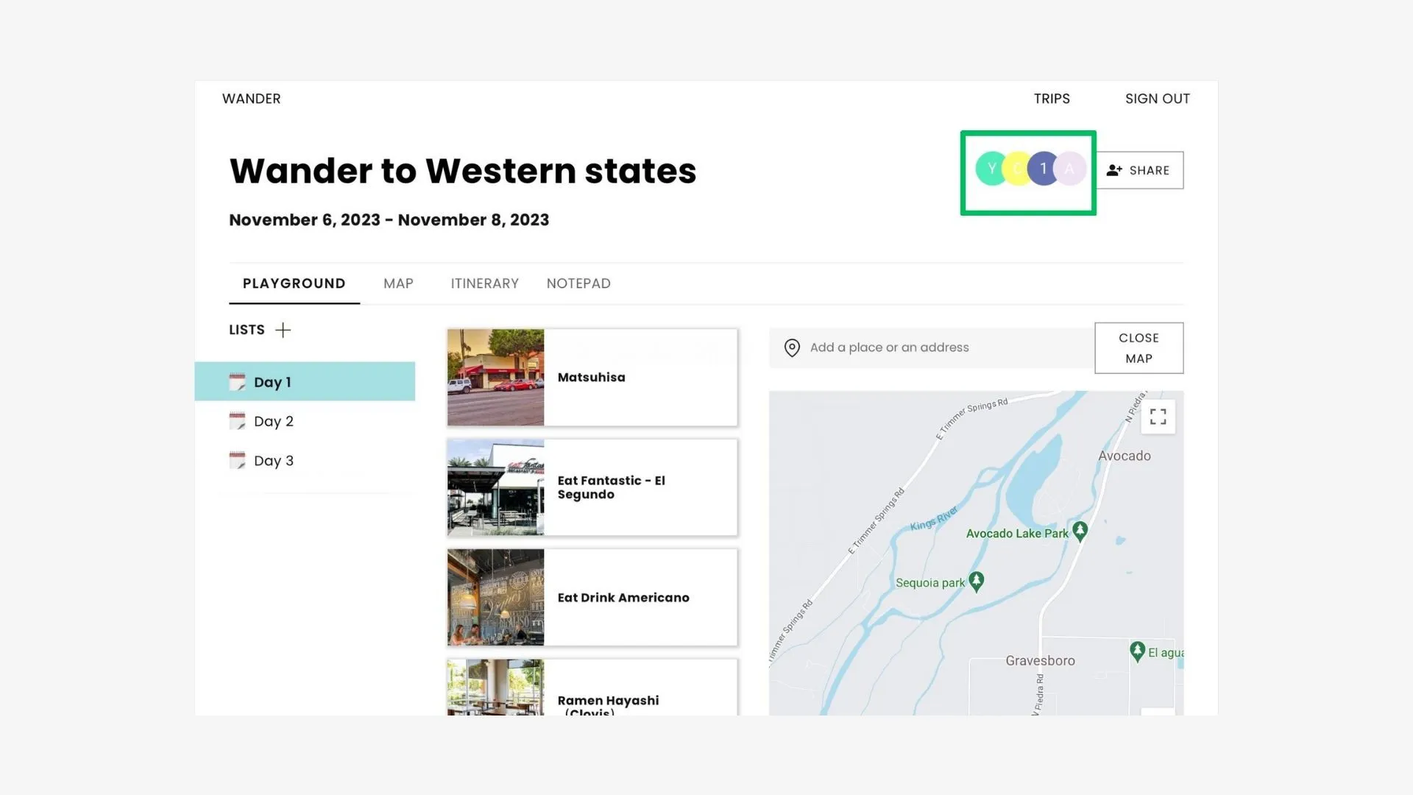The image size is (1413, 795).
Task: Open the Itinerary tab
Action: click(484, 283)
